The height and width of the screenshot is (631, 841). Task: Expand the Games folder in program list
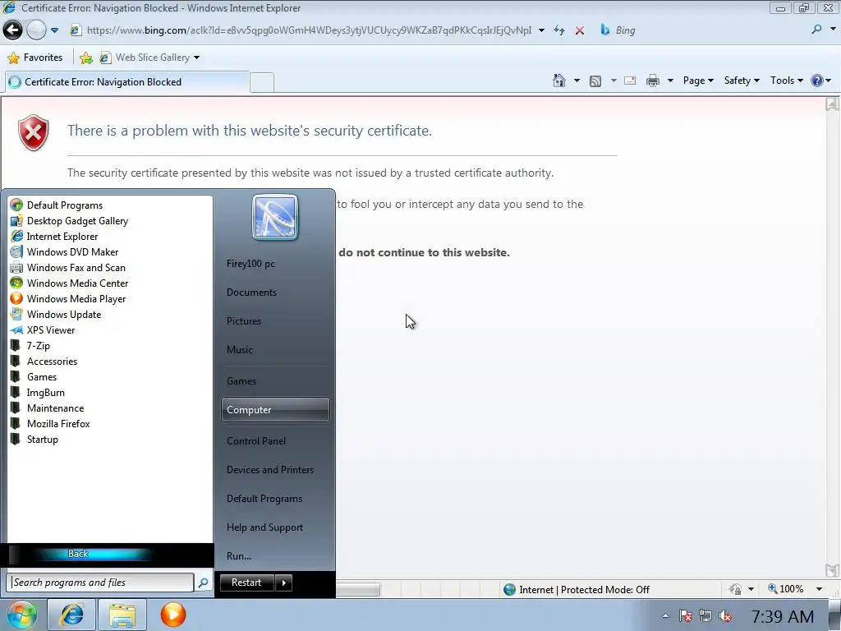point(110,376)
